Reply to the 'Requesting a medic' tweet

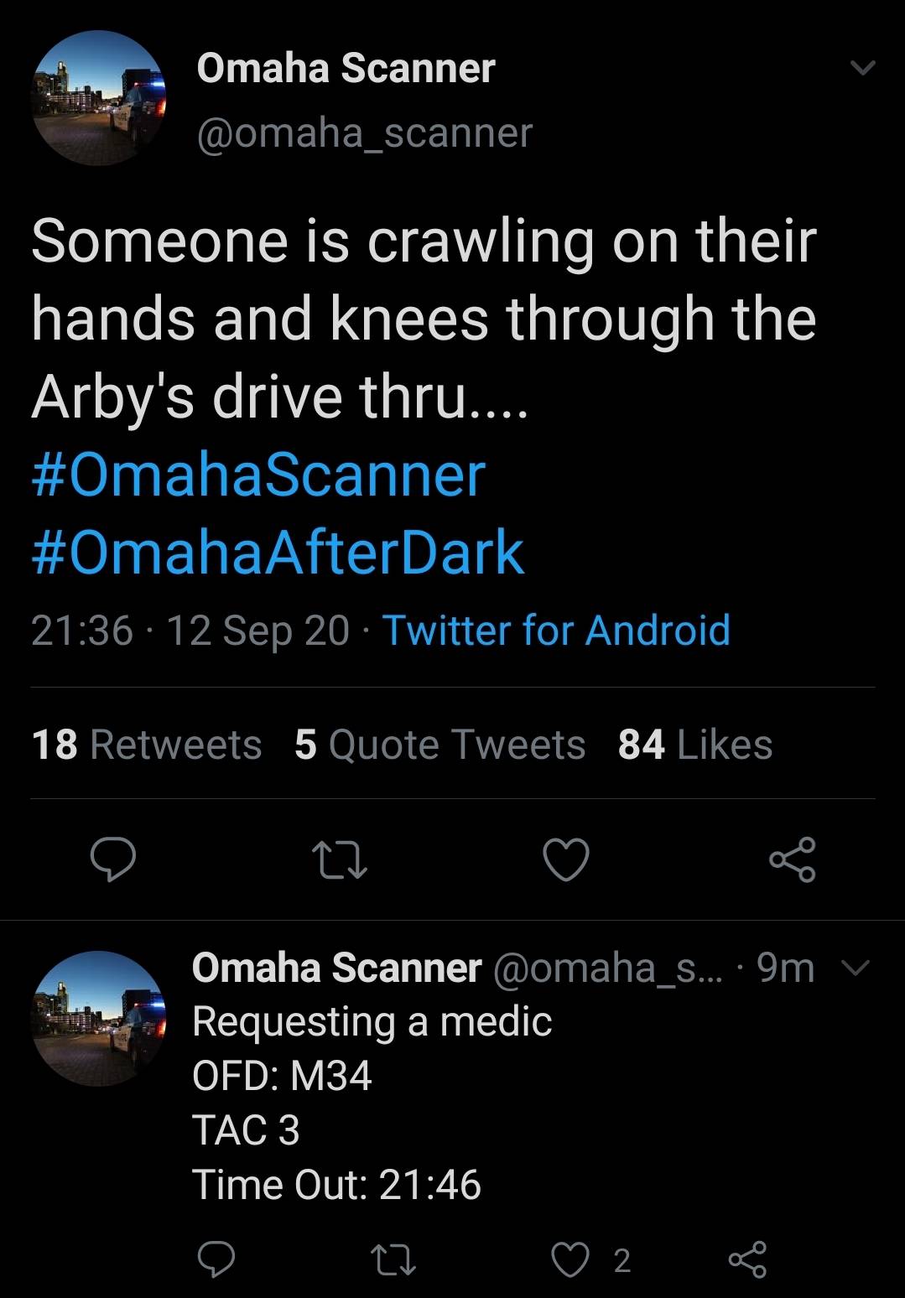coord(216,1259)
